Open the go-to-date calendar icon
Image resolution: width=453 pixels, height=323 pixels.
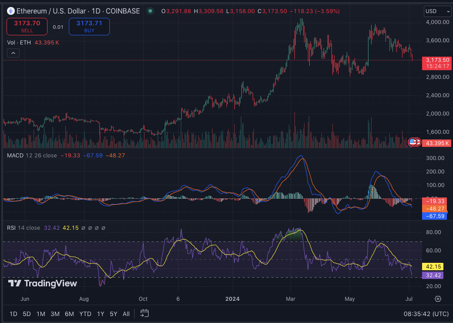145,313
